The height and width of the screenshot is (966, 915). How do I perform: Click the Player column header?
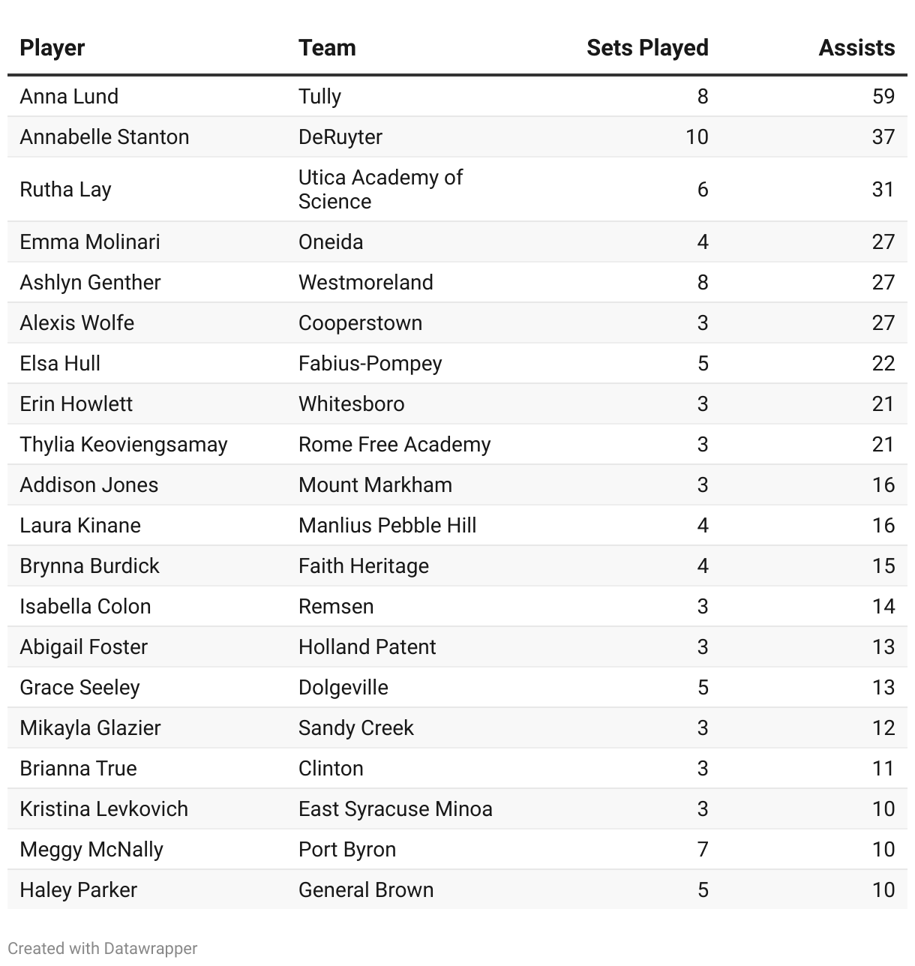pos(52,48)
